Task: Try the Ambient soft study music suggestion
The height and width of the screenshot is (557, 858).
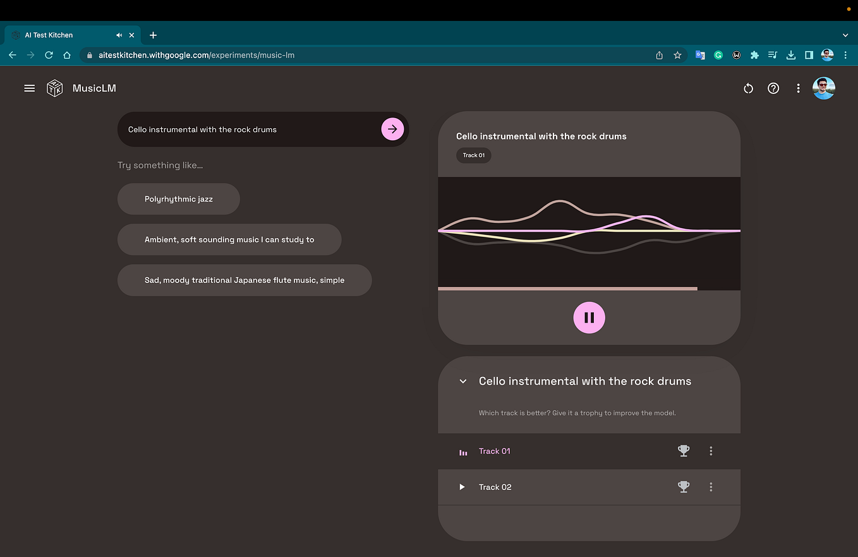Action: (x=229, y=239)
